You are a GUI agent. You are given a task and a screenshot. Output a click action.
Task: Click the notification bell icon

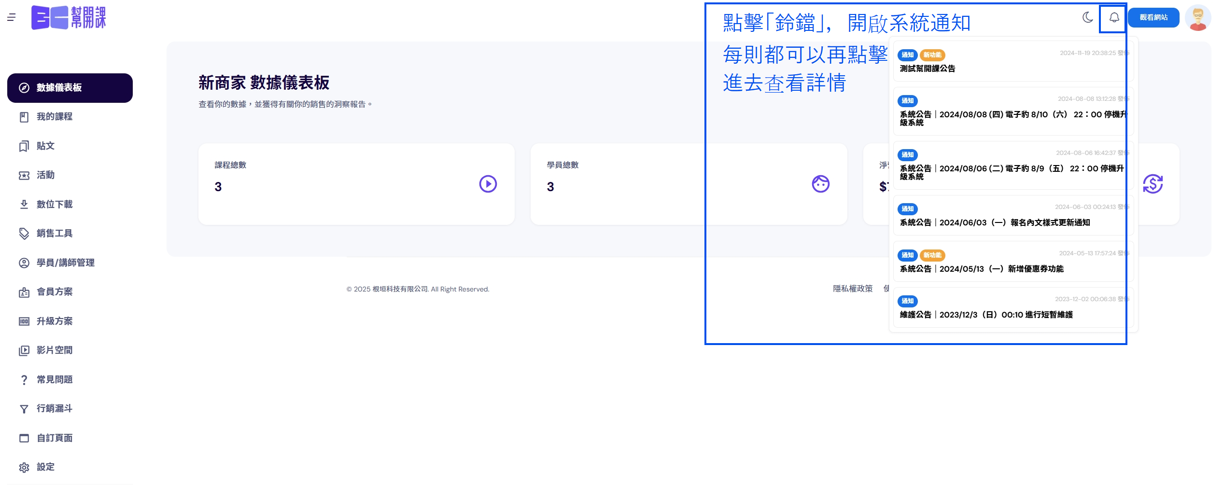[1114, 18]
